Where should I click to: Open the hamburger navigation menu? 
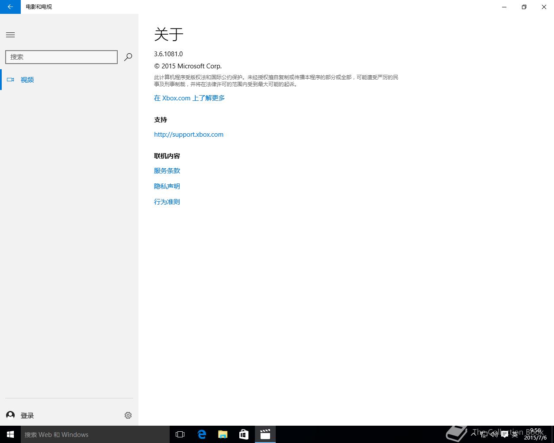10,35
